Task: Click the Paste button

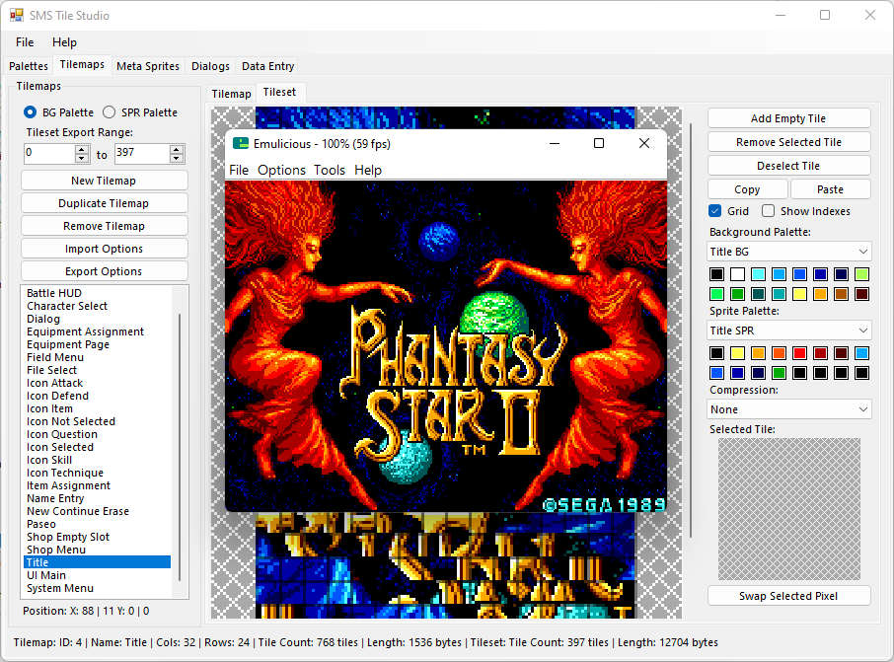Action: click(831, 189)
